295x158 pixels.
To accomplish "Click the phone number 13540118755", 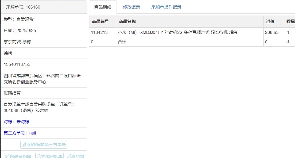I will (x=17, y=64).
